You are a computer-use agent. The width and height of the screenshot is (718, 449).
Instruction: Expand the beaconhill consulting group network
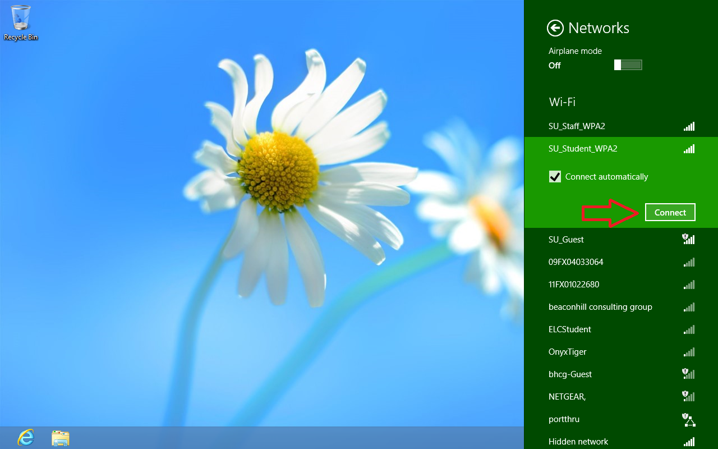tap(600, 307)
